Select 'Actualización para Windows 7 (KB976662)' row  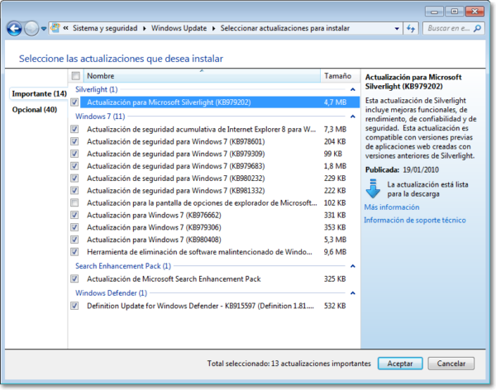[x=220, y=215]
